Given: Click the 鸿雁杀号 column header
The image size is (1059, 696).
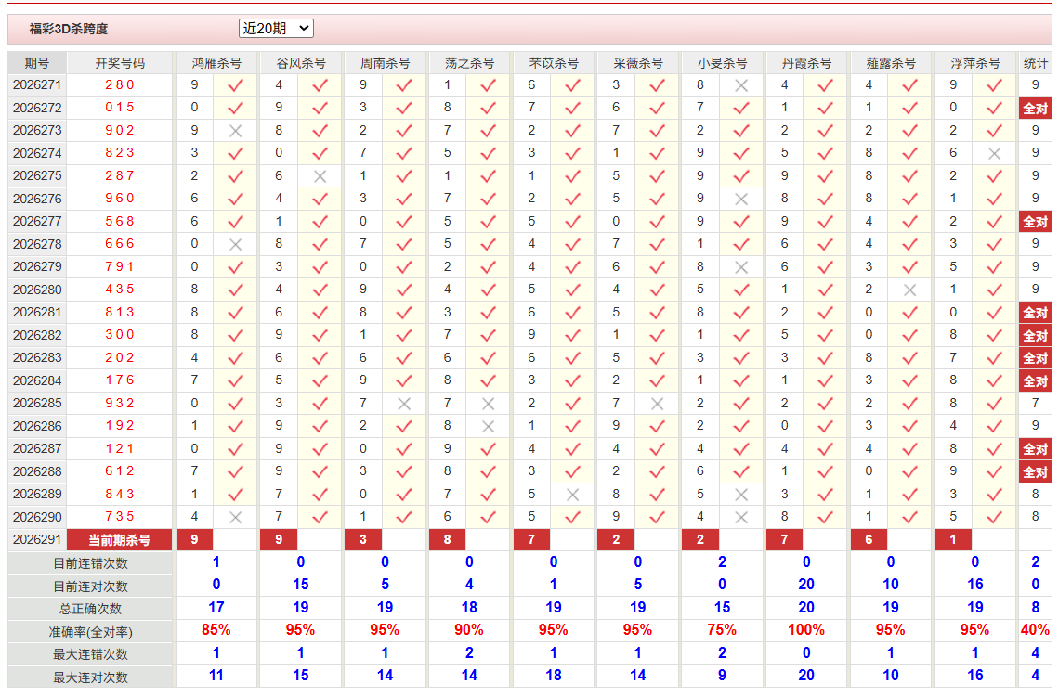Looking at the screenshot, I should coord(216,63).
